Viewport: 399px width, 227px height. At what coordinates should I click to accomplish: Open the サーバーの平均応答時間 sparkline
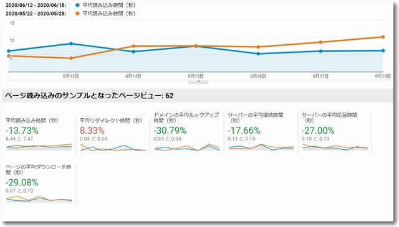[335, 147]
